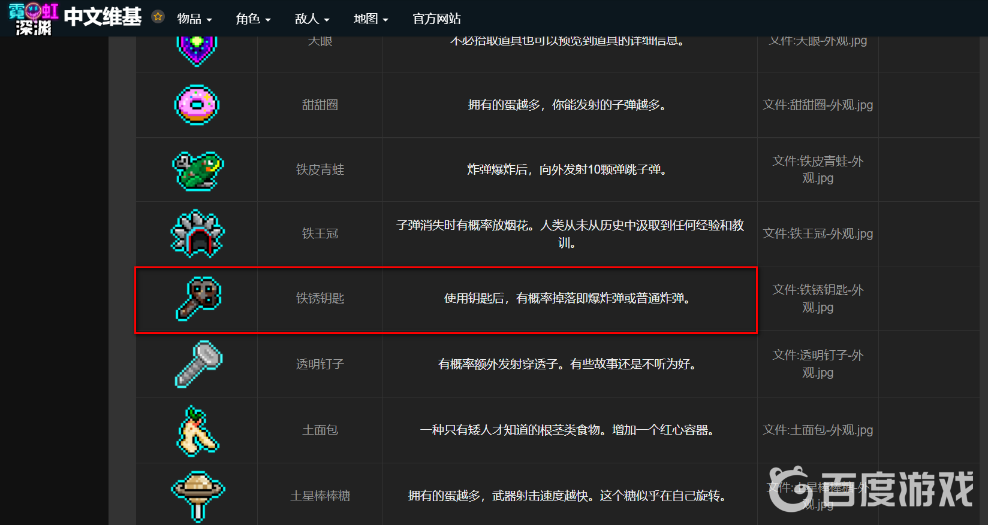Open the 甜甜圈 item page link
This screenshot has height=525, width=988.
point(320,105)
